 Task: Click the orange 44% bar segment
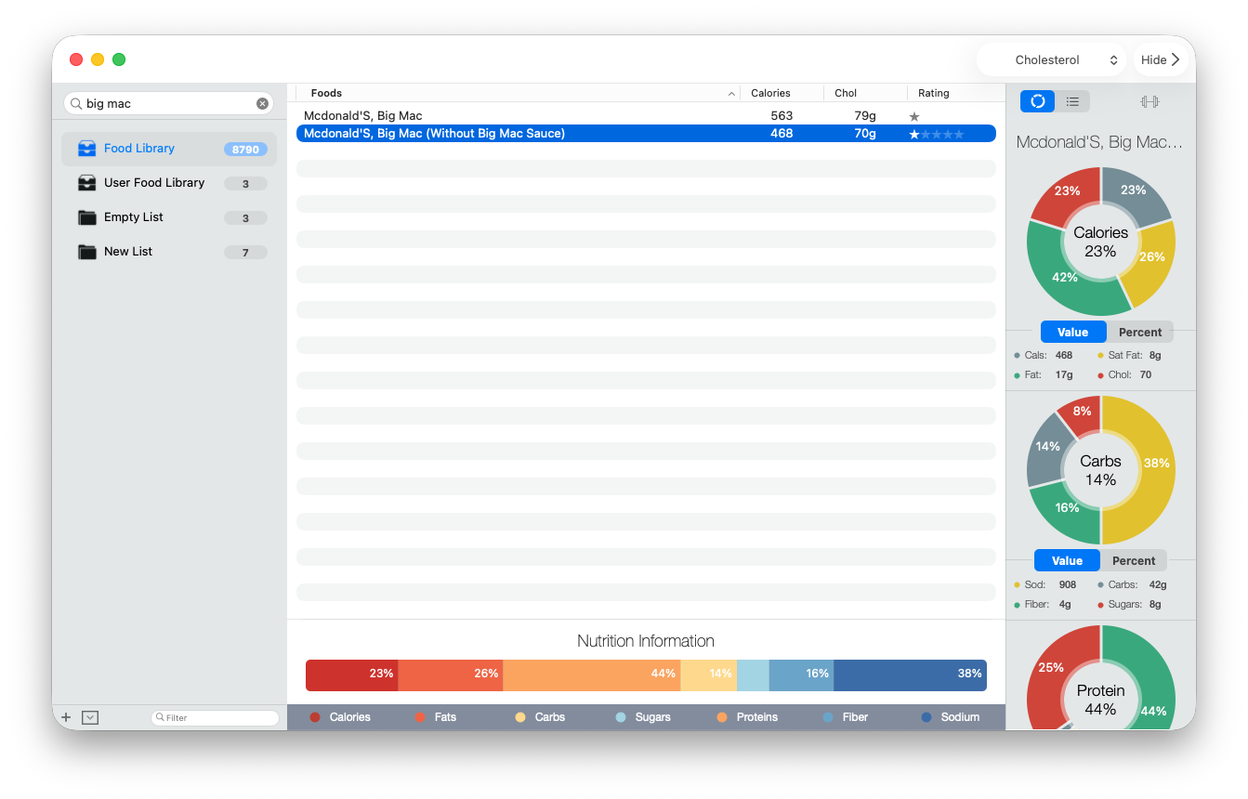591,675
